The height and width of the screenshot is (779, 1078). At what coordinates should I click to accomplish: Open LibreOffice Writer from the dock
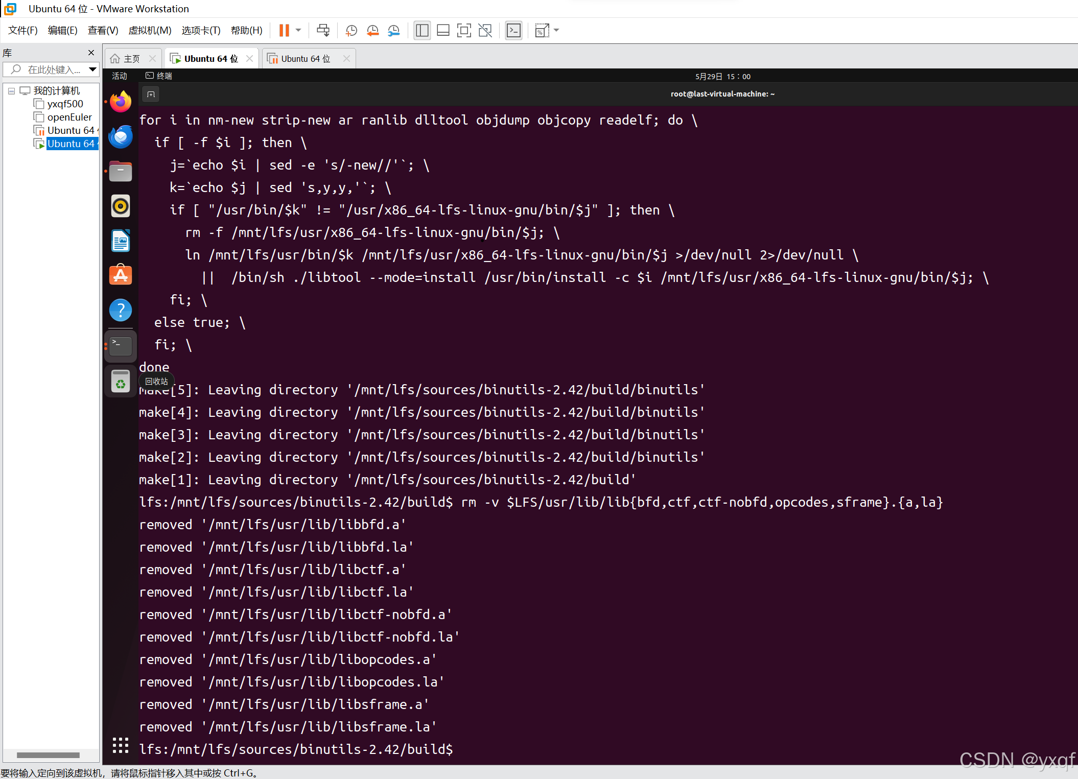[x=121, y=241]
